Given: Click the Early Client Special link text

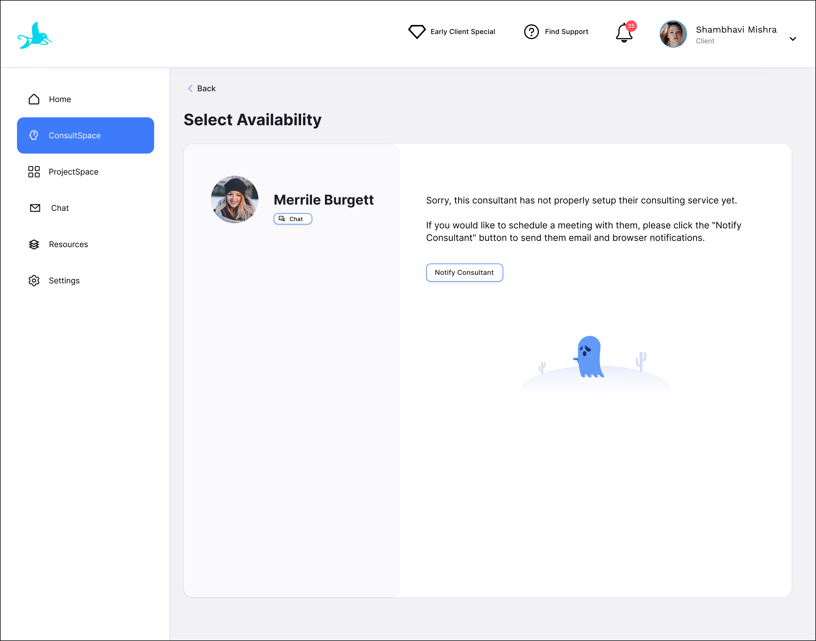Looking at the screenshot, I should click(463, 31).
